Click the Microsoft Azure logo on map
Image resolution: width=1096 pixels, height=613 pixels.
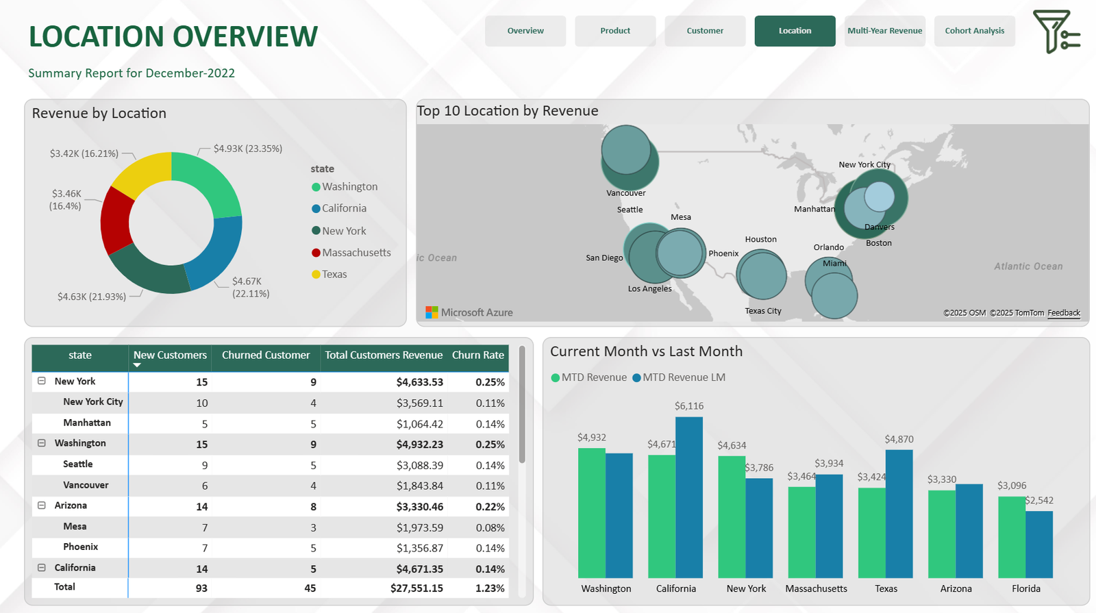click(432, 312)
